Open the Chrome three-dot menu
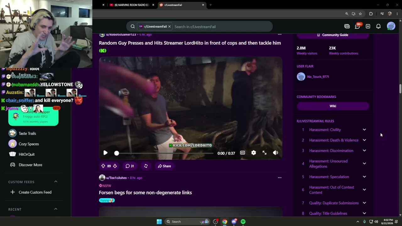Image resolution: width=402 pixels, height=226 pixels. pyautogui.click(x=397, y=14)
